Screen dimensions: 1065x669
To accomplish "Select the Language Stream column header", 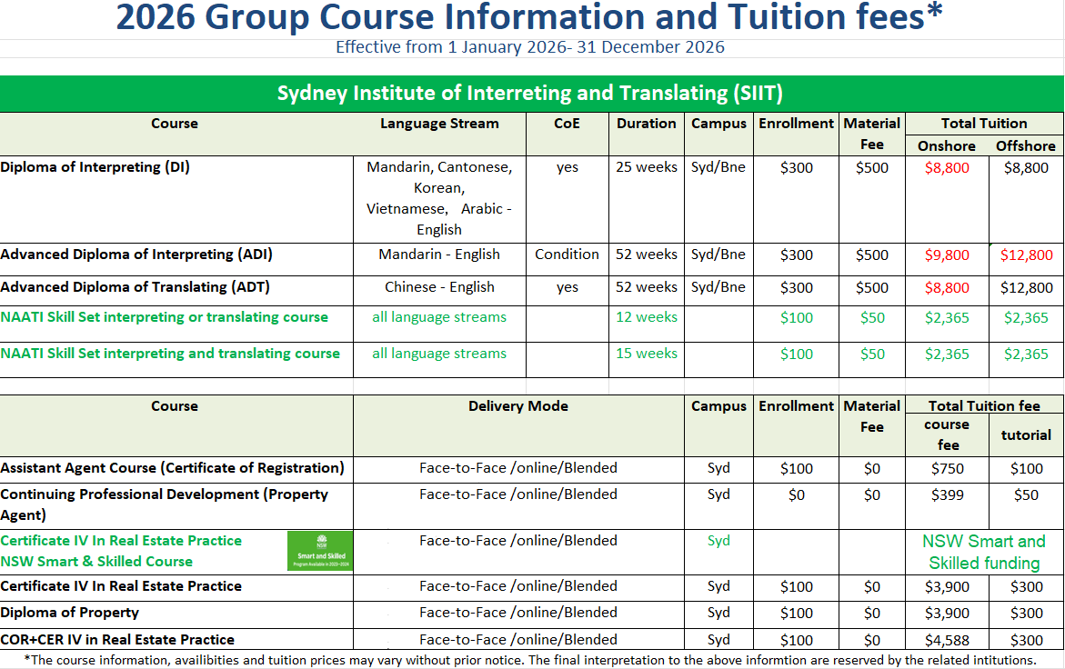I will pos(439,124).
